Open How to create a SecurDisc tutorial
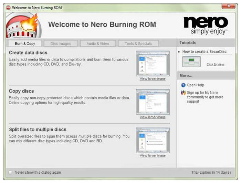Image resolution: width=241 pixels, height=183 pixels. point(205,52)
